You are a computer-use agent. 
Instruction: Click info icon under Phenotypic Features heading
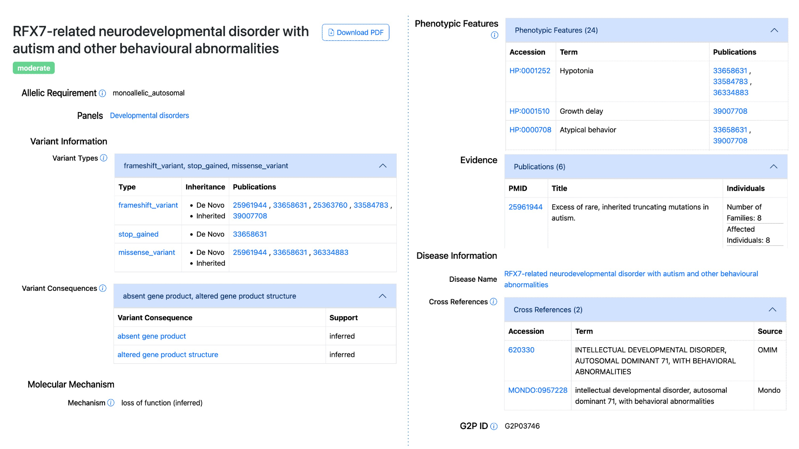(495, 35)
